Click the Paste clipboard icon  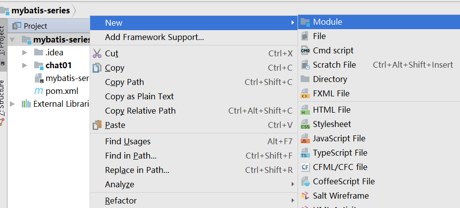pos(97,125)
